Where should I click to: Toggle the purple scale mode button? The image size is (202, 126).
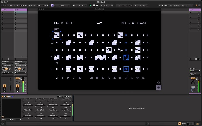coord(52,5)
